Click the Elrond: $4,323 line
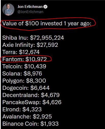 pyautogui.click(x=22, y=109)
